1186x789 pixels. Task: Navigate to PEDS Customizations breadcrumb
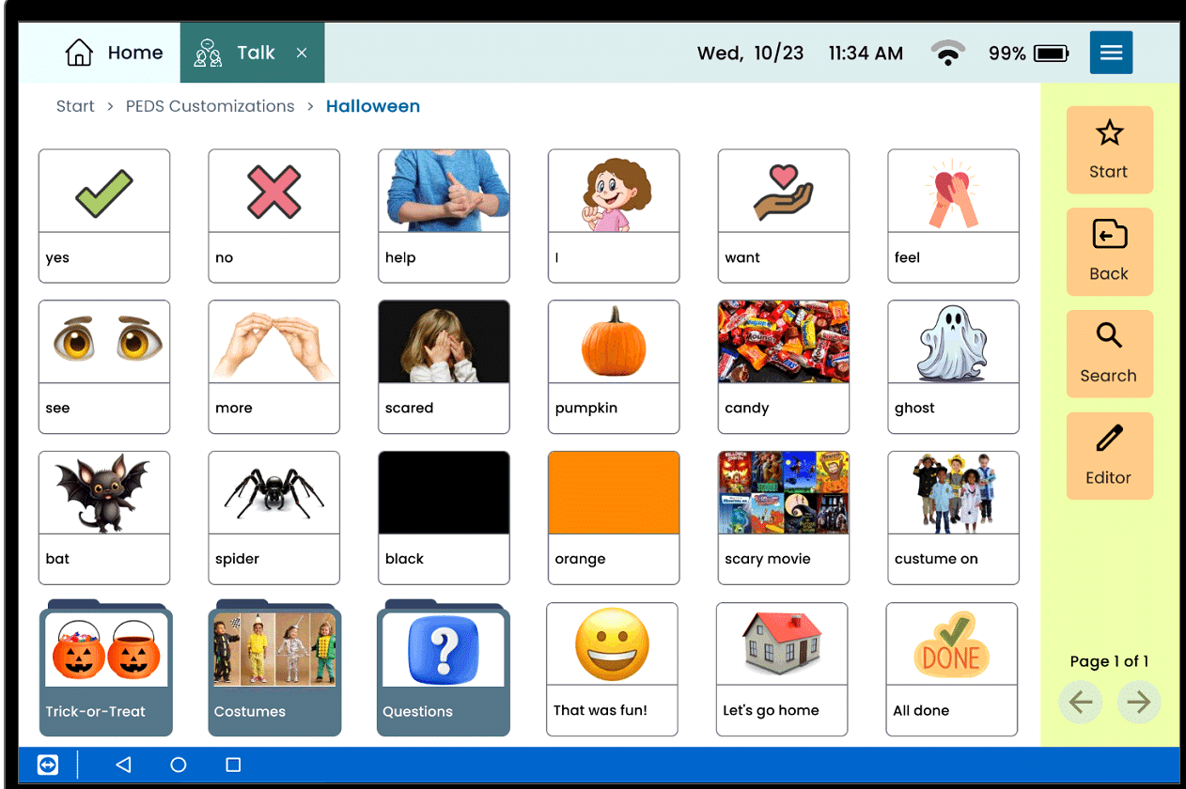coord(210,106)
